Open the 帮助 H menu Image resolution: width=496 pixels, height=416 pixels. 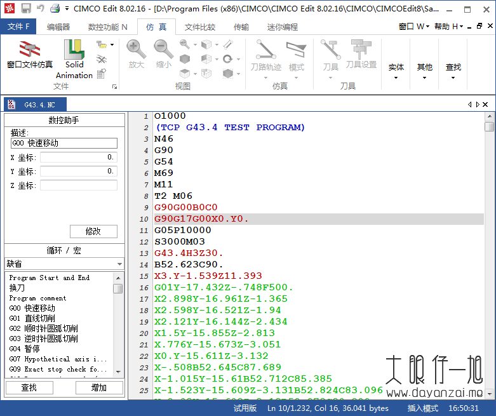(x=448, y=27)
